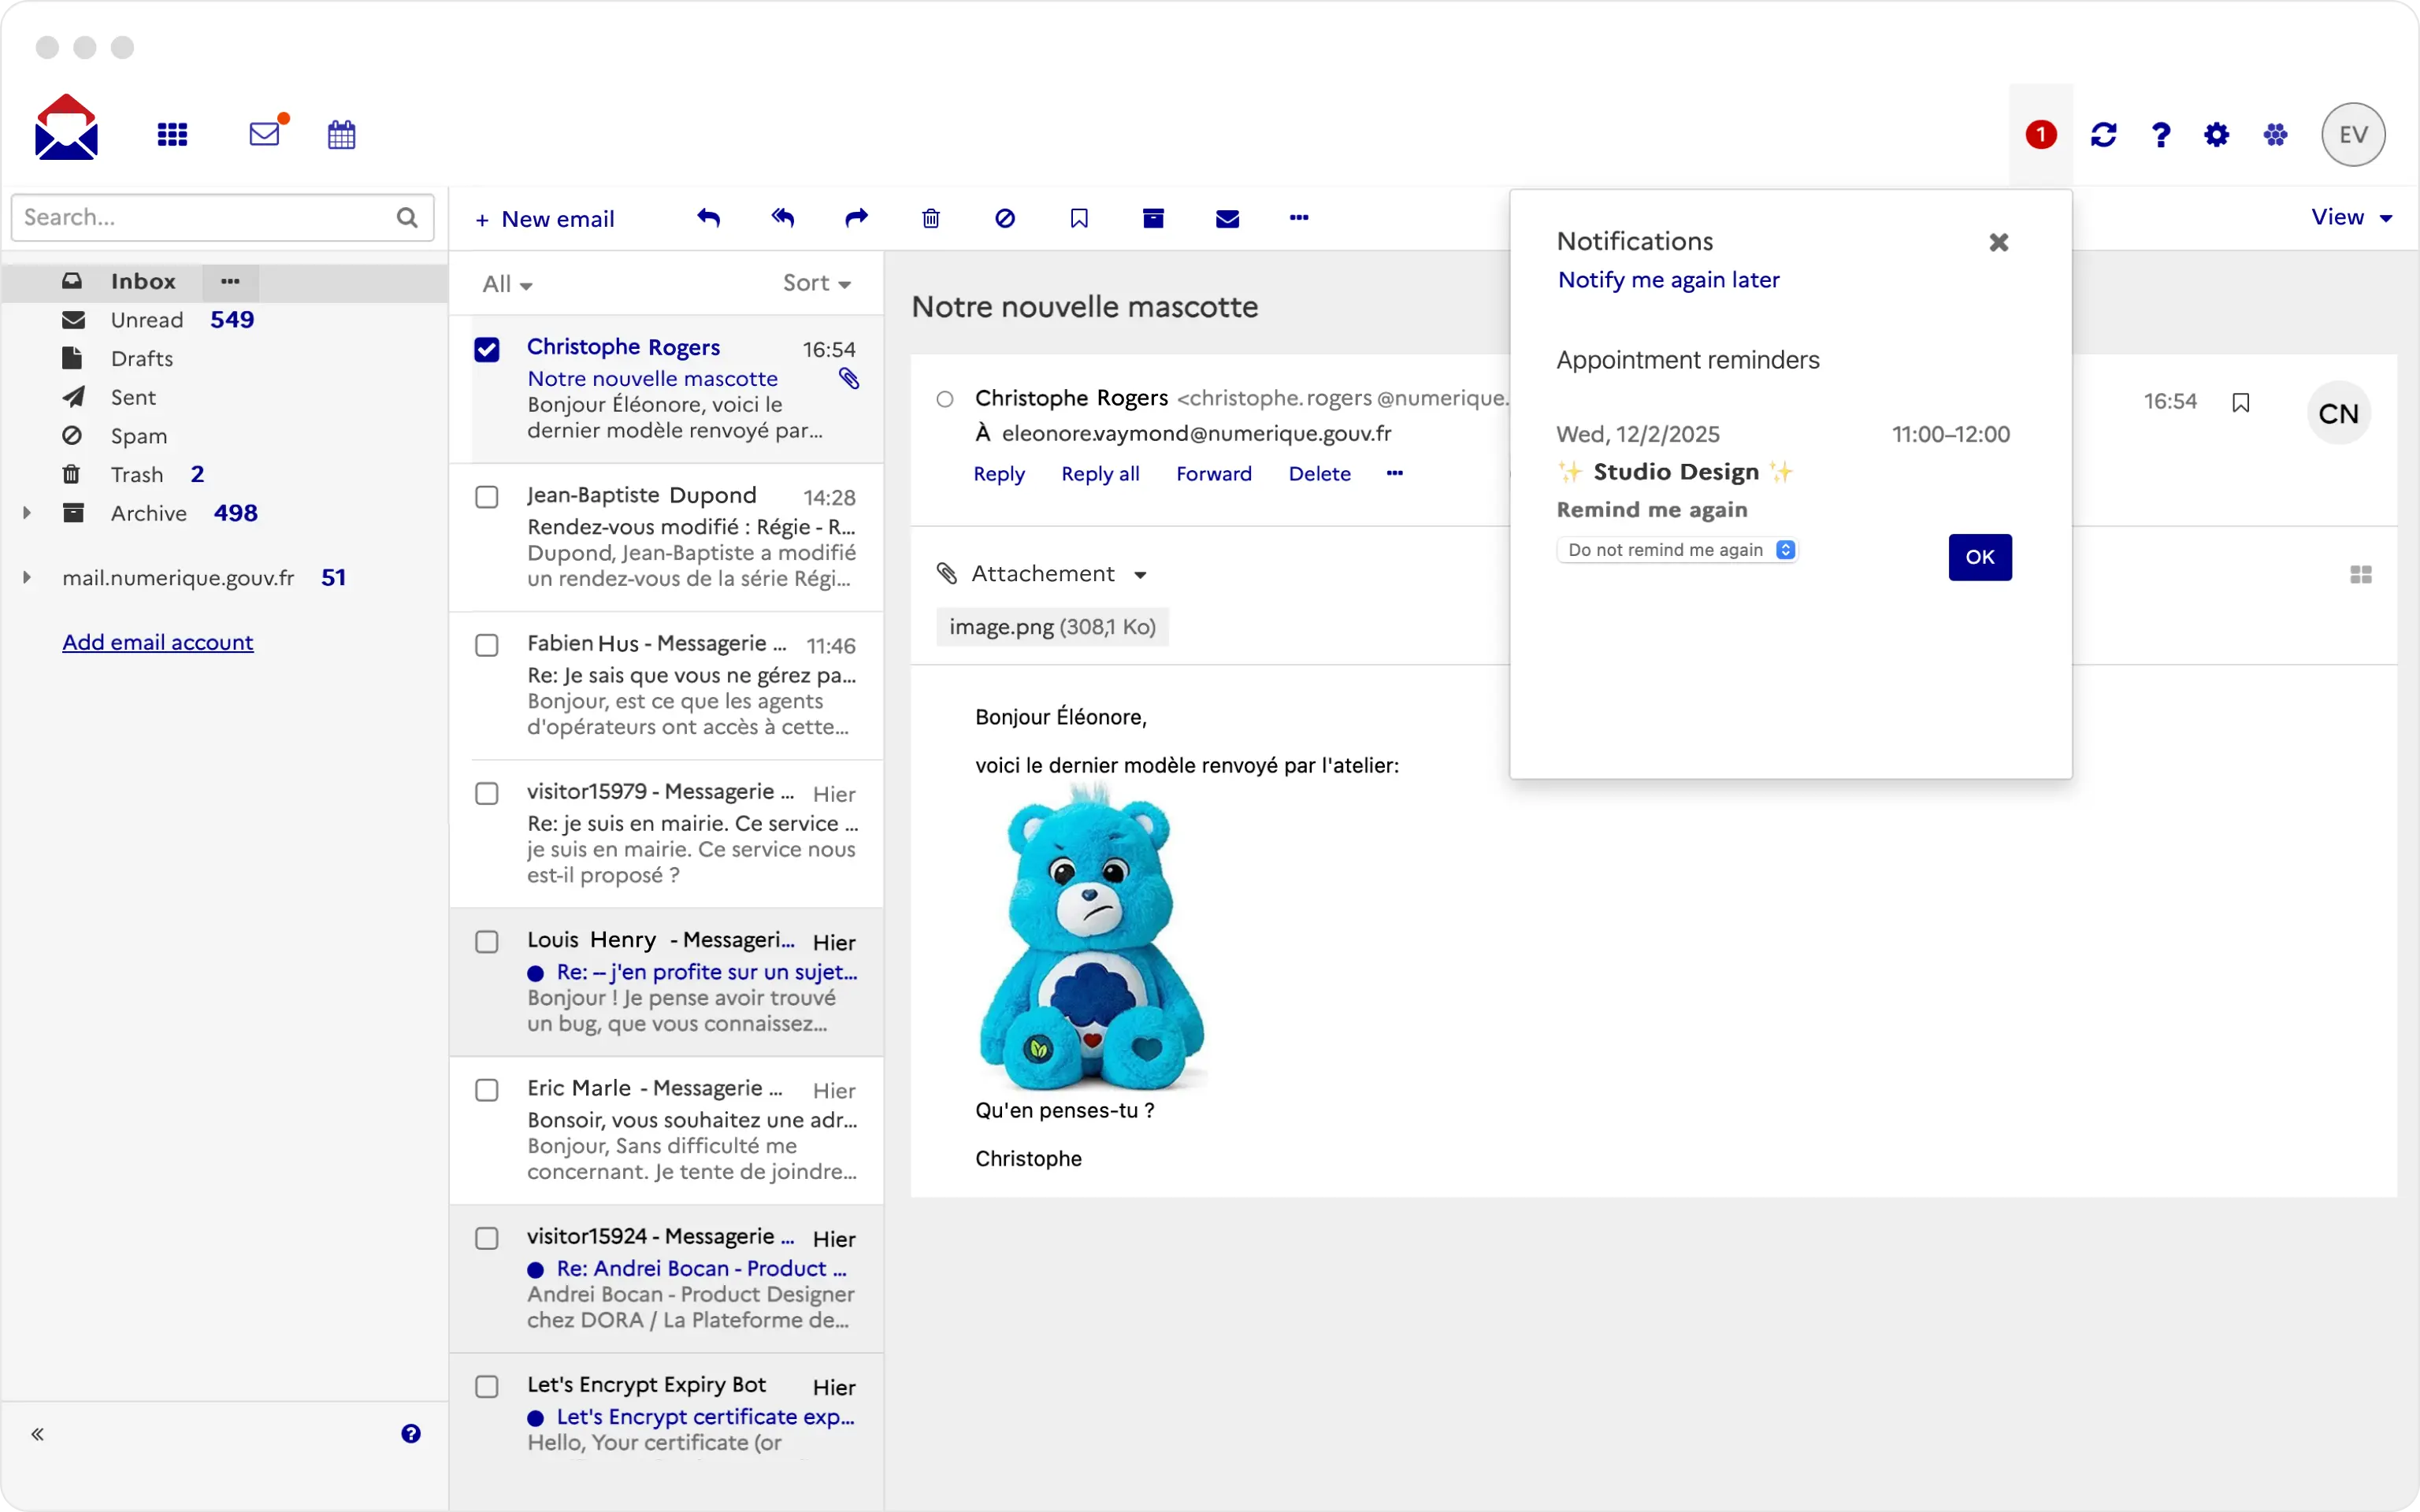
Task: Open the apps grid launcher icon
Action: pos(172,134)
